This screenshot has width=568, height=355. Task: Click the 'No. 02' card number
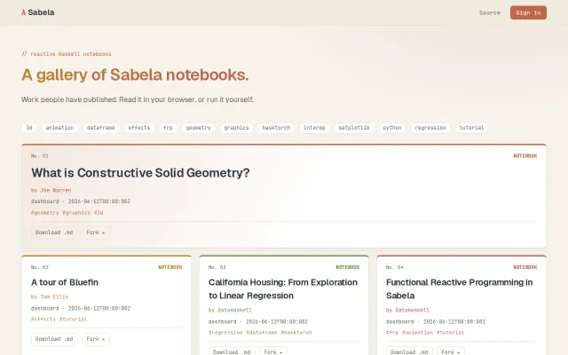[x=40, y=267]
